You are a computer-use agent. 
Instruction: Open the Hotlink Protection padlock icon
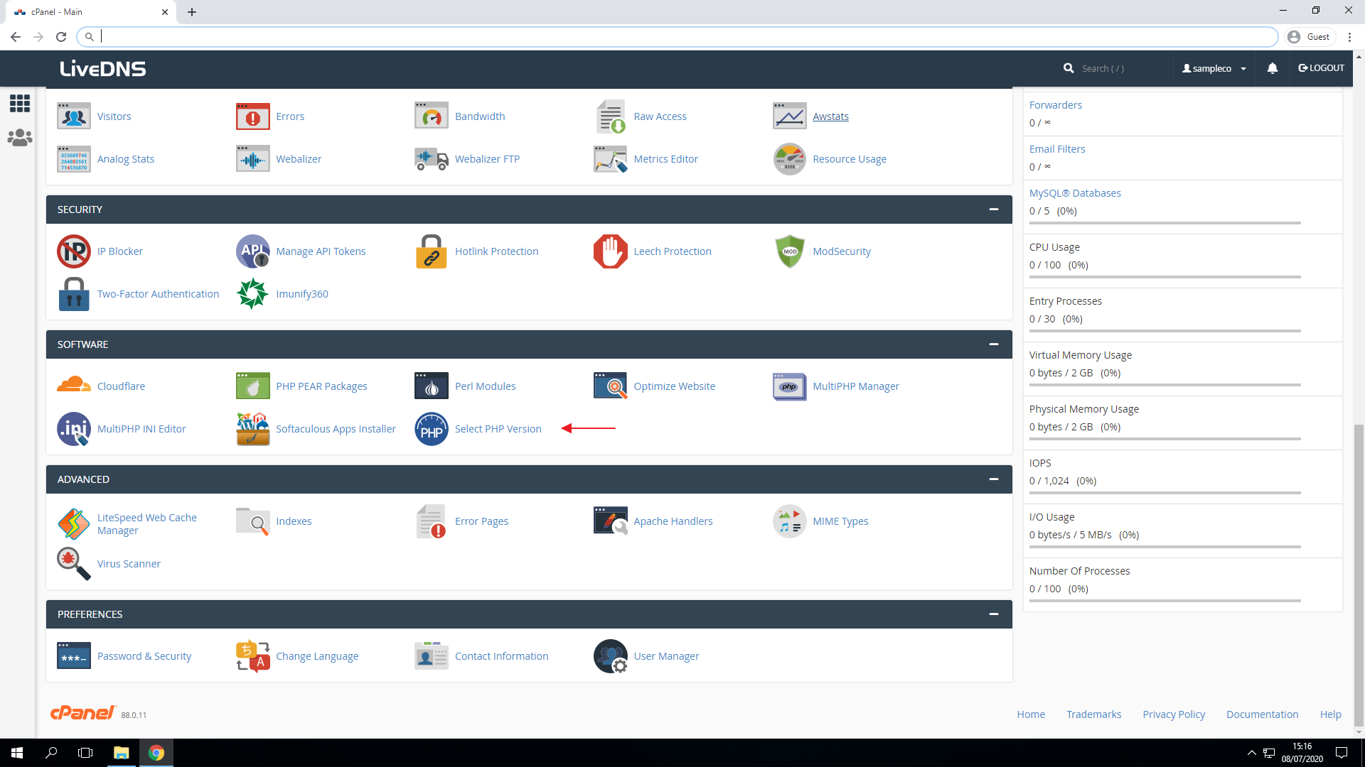pos(432,251)
